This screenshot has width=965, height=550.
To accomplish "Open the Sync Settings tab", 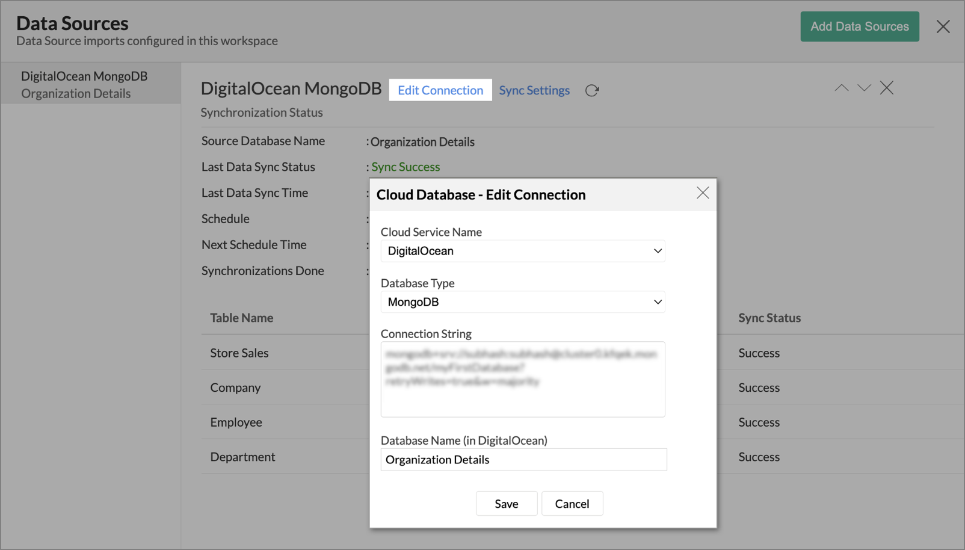I will [x=534, y=90].
